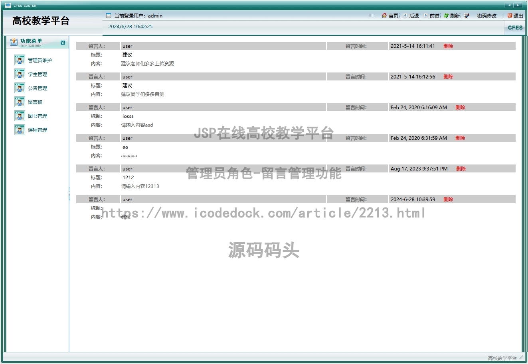Click title text 1212

(128, 178)
